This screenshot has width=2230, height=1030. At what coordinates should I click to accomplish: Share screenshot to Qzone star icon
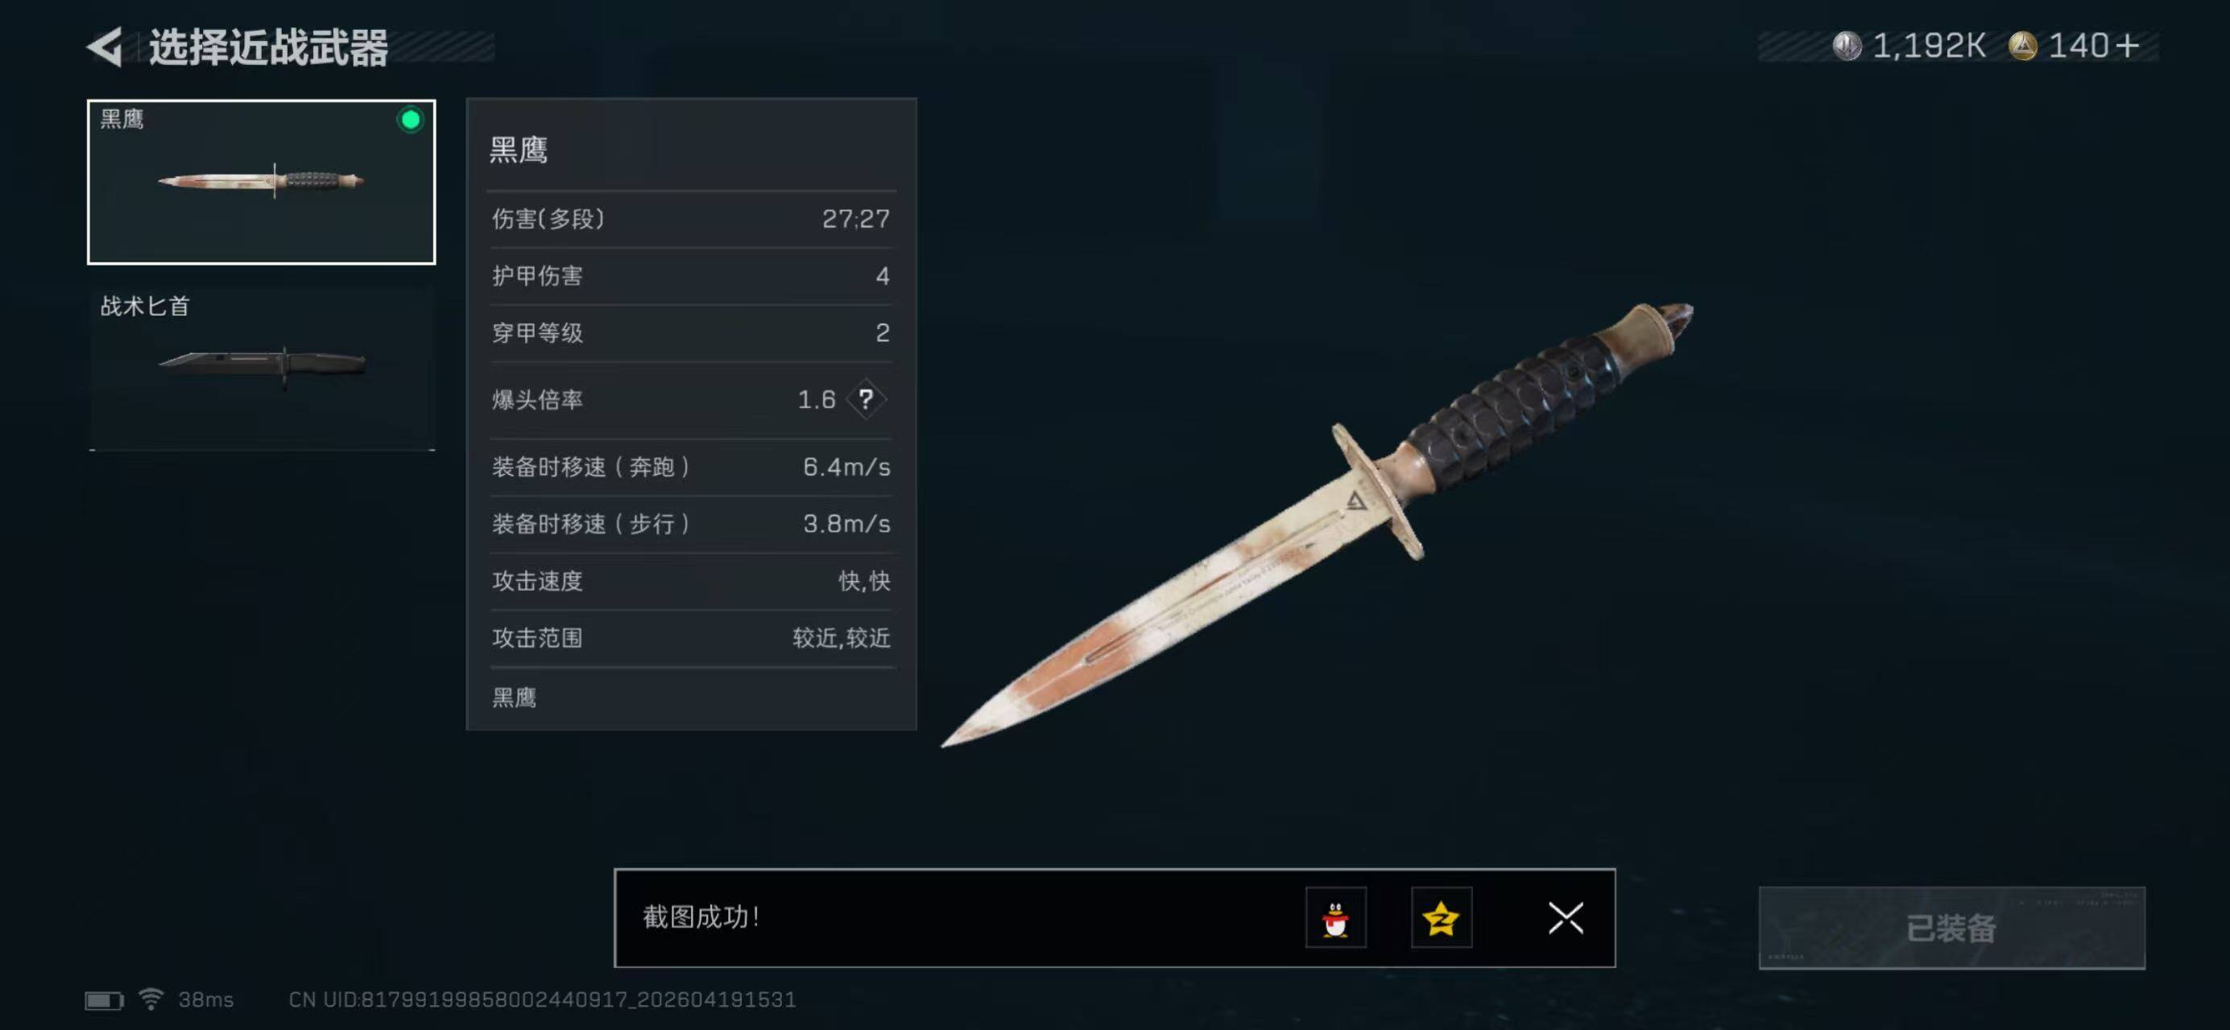1442,917
